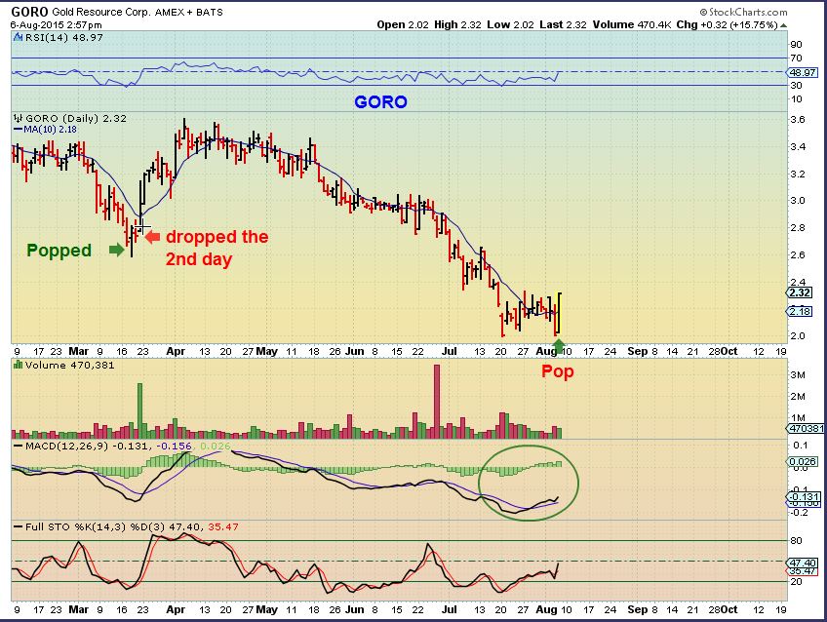The image size is (827, 622).
Task: Click the 70 RSI axis label
Action: click(x=796, y=58)
